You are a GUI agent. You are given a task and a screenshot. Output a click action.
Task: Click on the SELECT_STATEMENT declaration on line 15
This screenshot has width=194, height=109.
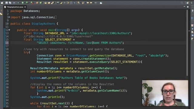click(x=58, y=40)
